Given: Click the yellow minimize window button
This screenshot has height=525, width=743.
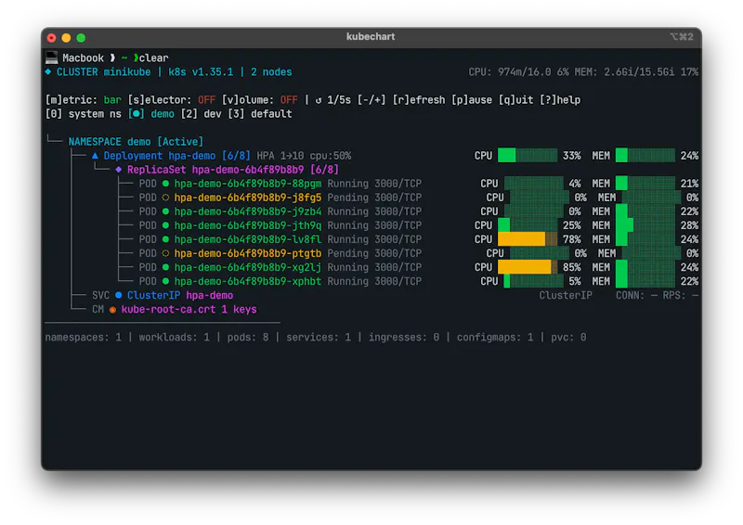Looking at the screenshot, I should [66, 37].
